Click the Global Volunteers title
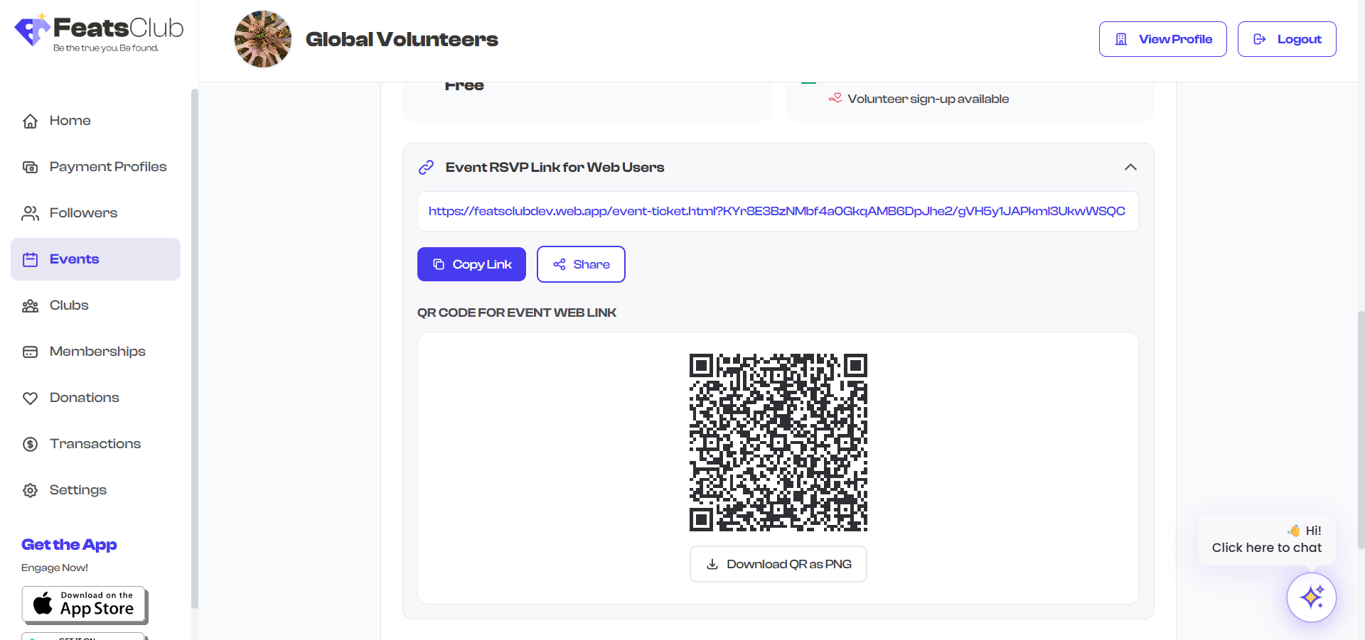The width and height of the screenshot is (1365, 640). pos(402,39)
